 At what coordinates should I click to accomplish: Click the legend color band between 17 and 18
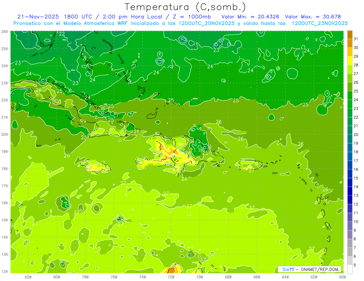(x=350, y=156)
